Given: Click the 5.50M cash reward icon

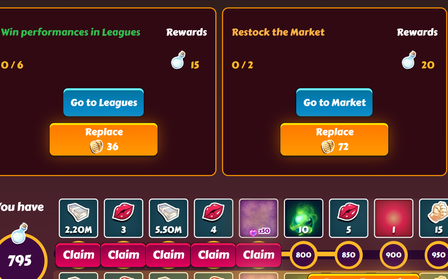Looking at the screenshot, I should click(169, 218).
